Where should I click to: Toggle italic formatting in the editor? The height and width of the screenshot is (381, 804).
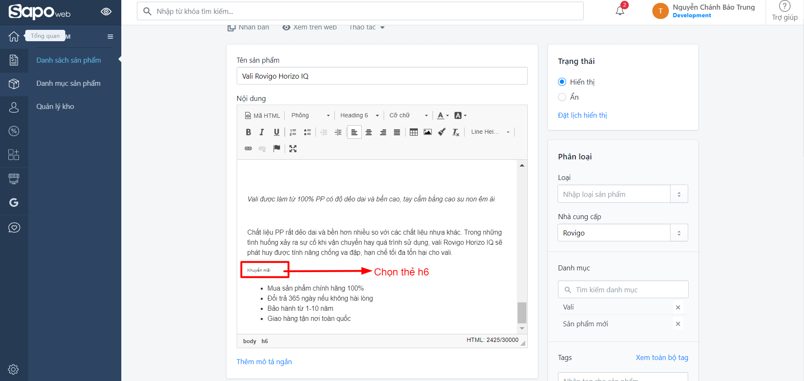point(262,132)
